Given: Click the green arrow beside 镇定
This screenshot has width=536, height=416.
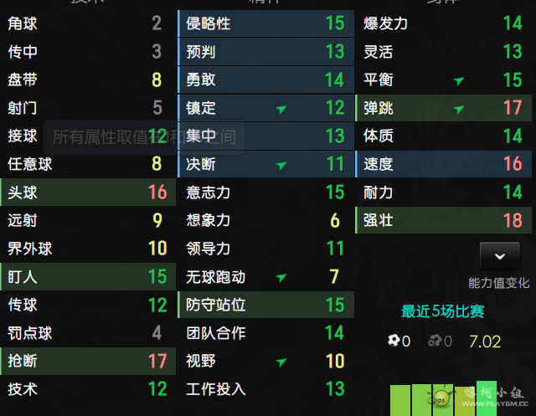Looking at the screenshot, I should [281, 109].
